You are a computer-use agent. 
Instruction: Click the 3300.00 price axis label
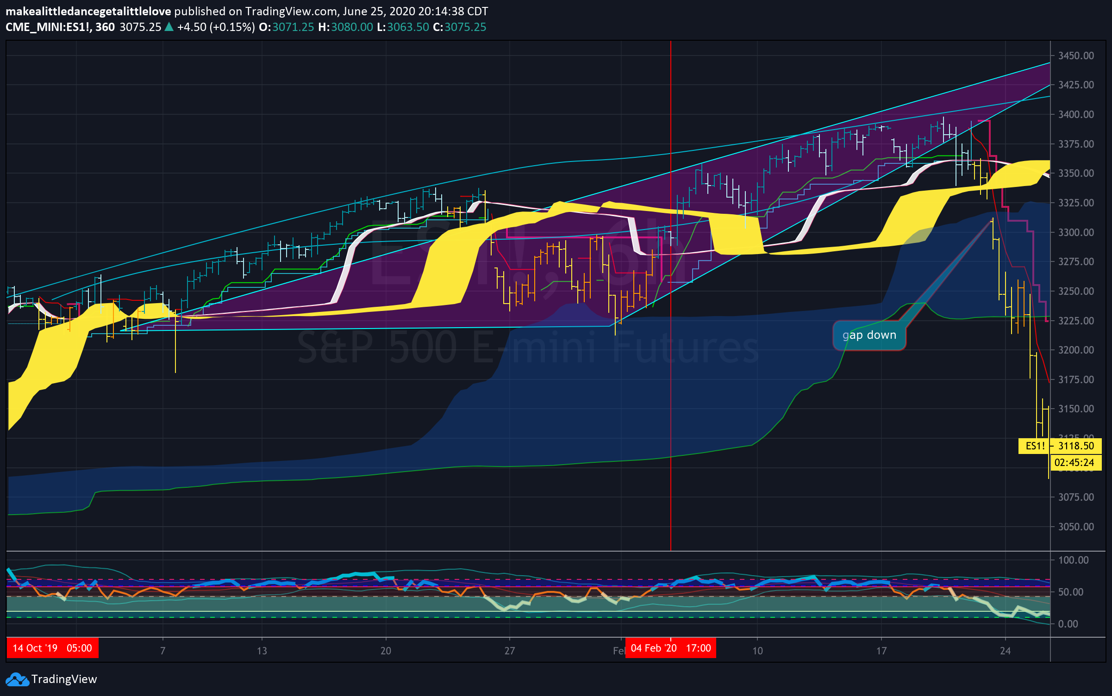1076,232
